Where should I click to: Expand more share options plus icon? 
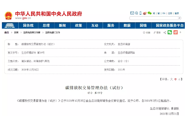click(x=180, y=32)
